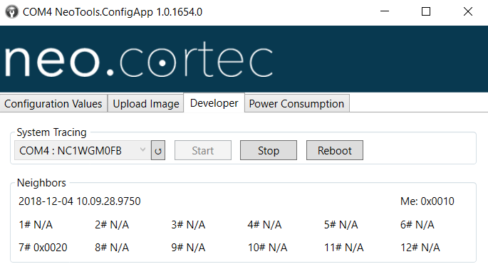Minimize the NeoTools ConfigApp window

[x=385, y=12]
